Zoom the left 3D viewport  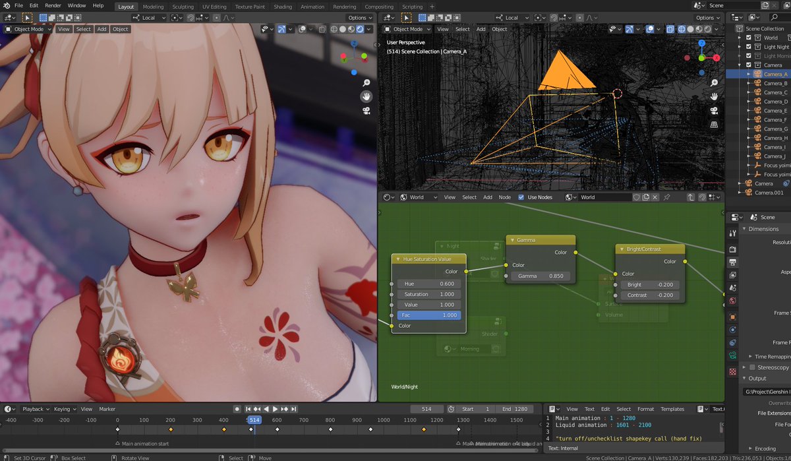[366, 83]
